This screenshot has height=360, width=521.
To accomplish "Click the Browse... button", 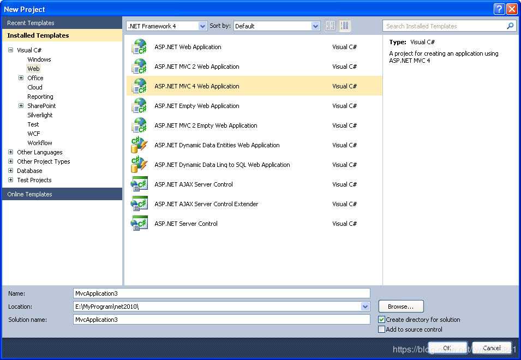I will [401, 306].
